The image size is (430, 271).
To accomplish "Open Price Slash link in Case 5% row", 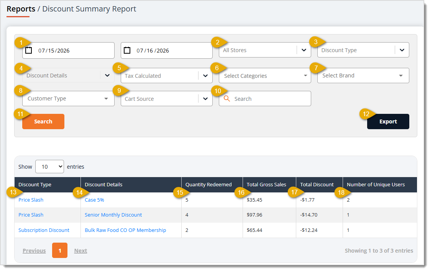I will [31, 200].
